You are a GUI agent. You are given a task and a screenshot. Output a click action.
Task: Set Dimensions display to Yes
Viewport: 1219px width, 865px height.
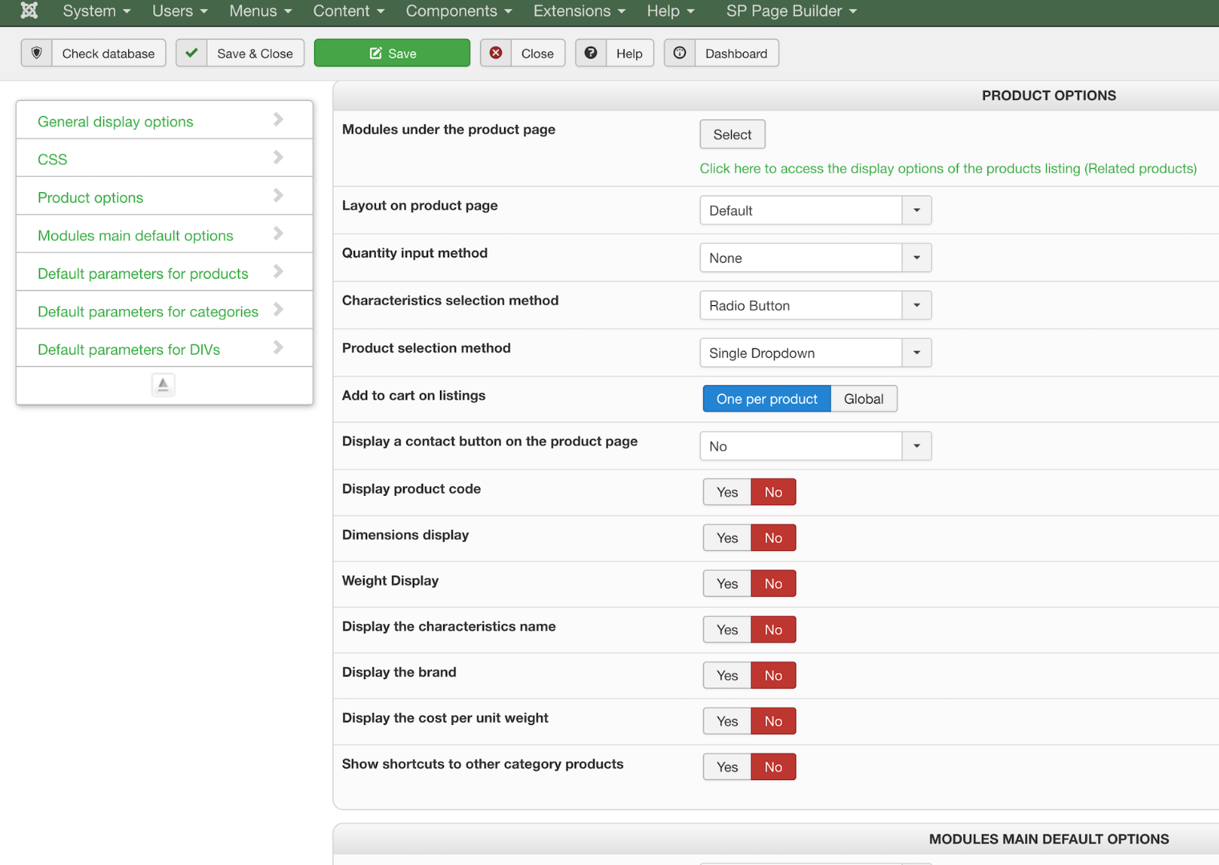727,537
